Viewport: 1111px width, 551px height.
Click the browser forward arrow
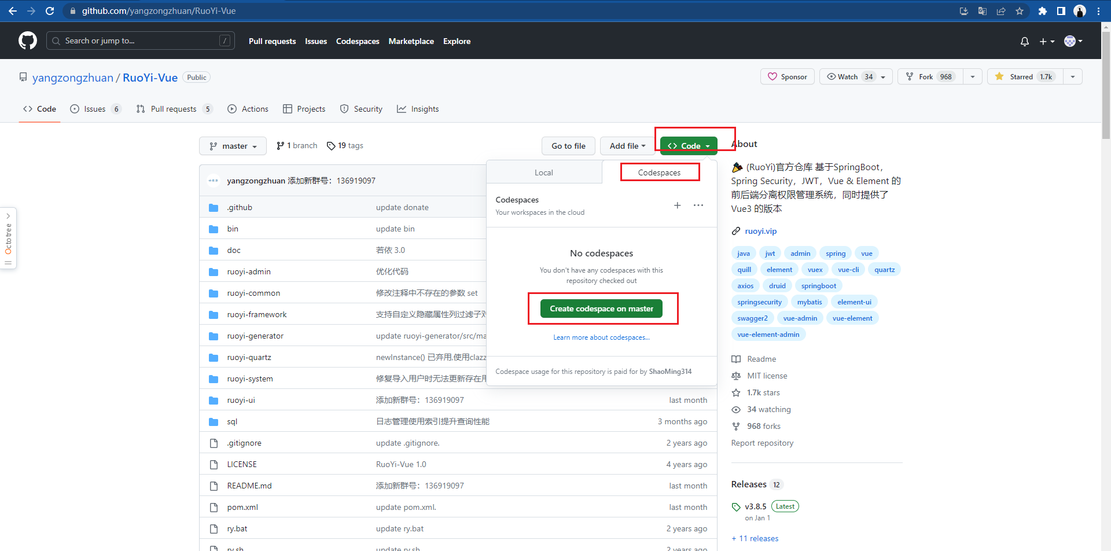pyautogui.click(x=31, y=11)
